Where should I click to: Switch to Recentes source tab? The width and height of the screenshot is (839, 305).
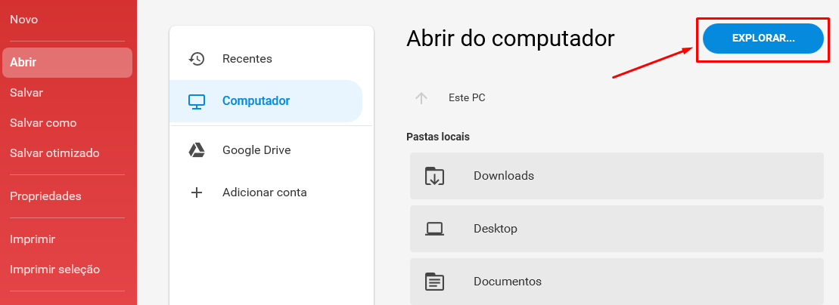pos(266,59)
